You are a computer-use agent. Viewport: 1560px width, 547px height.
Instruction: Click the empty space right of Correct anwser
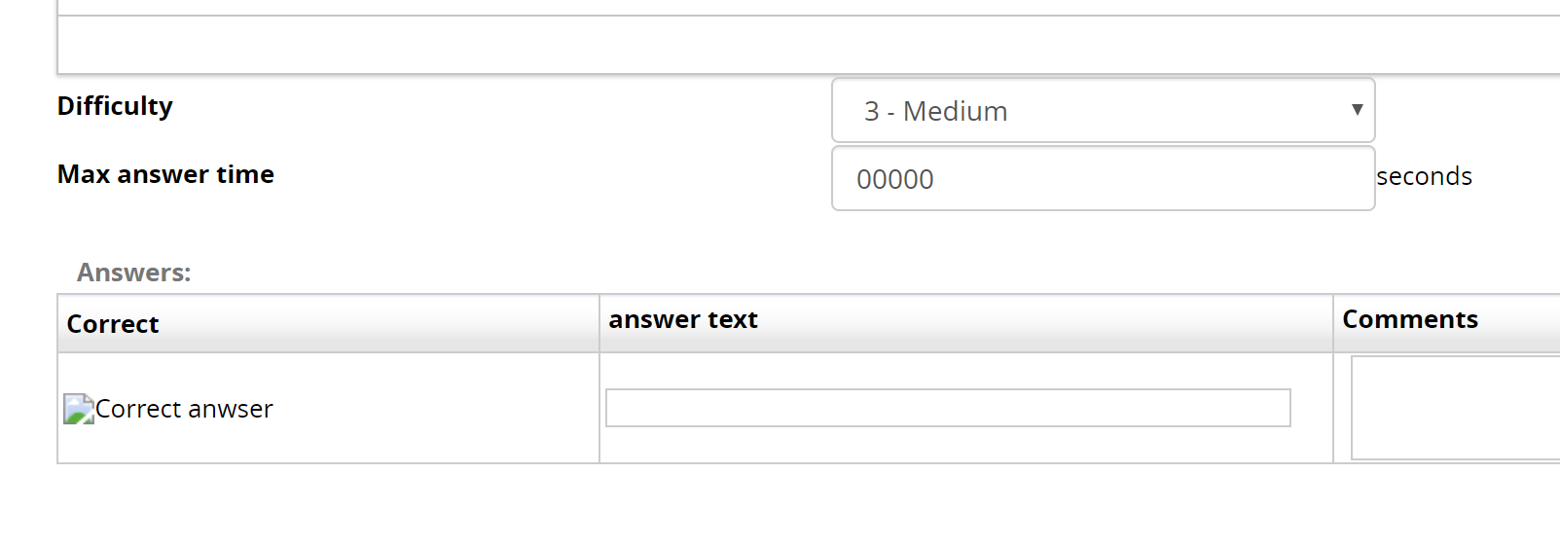pos(438,409)
